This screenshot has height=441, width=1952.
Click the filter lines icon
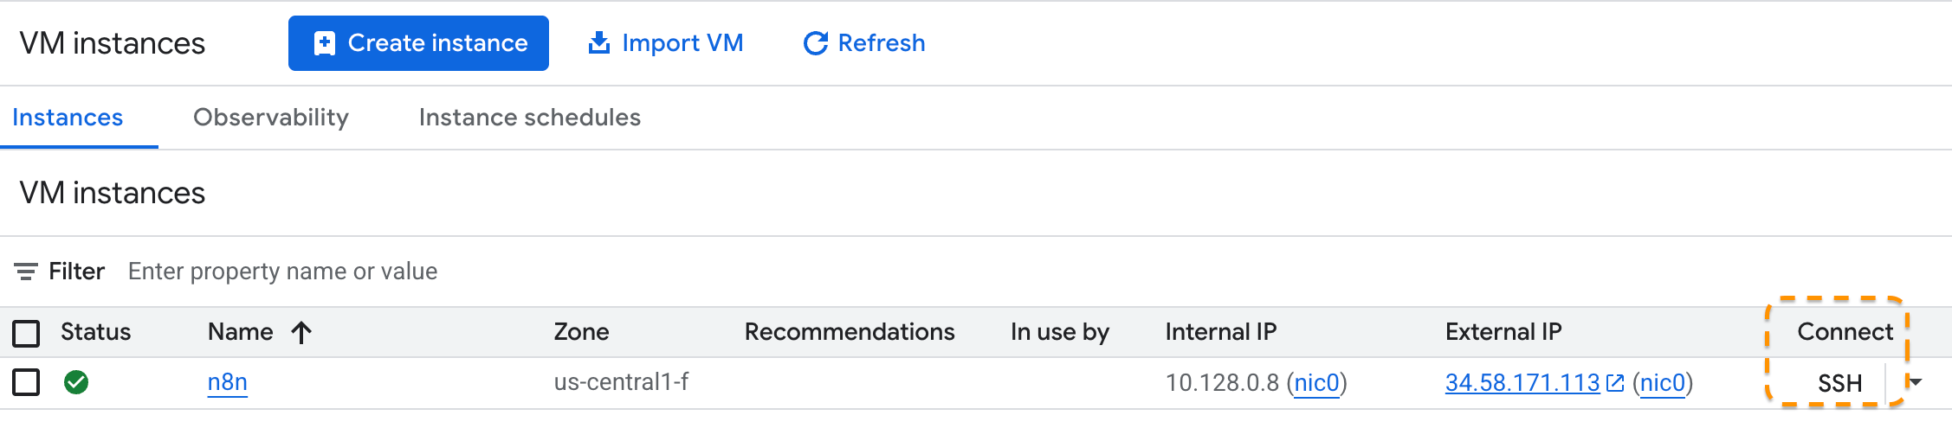tap(26, 272)
